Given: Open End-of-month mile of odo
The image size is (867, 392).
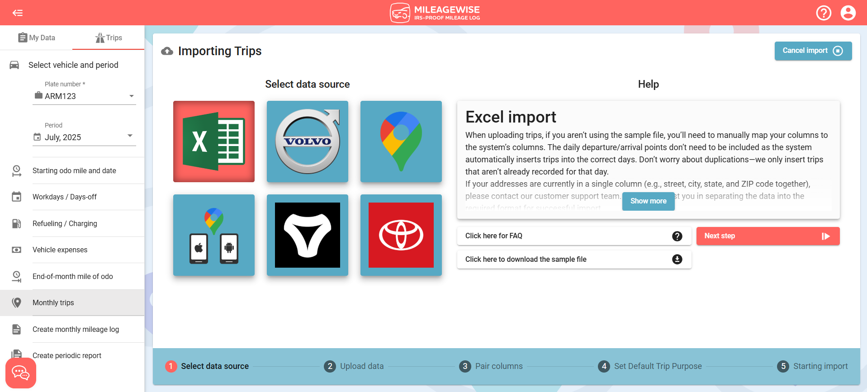Looking at the screenshot, I should (72, 276).
